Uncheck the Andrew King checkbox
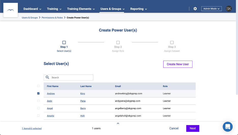 tap(38, 93)
